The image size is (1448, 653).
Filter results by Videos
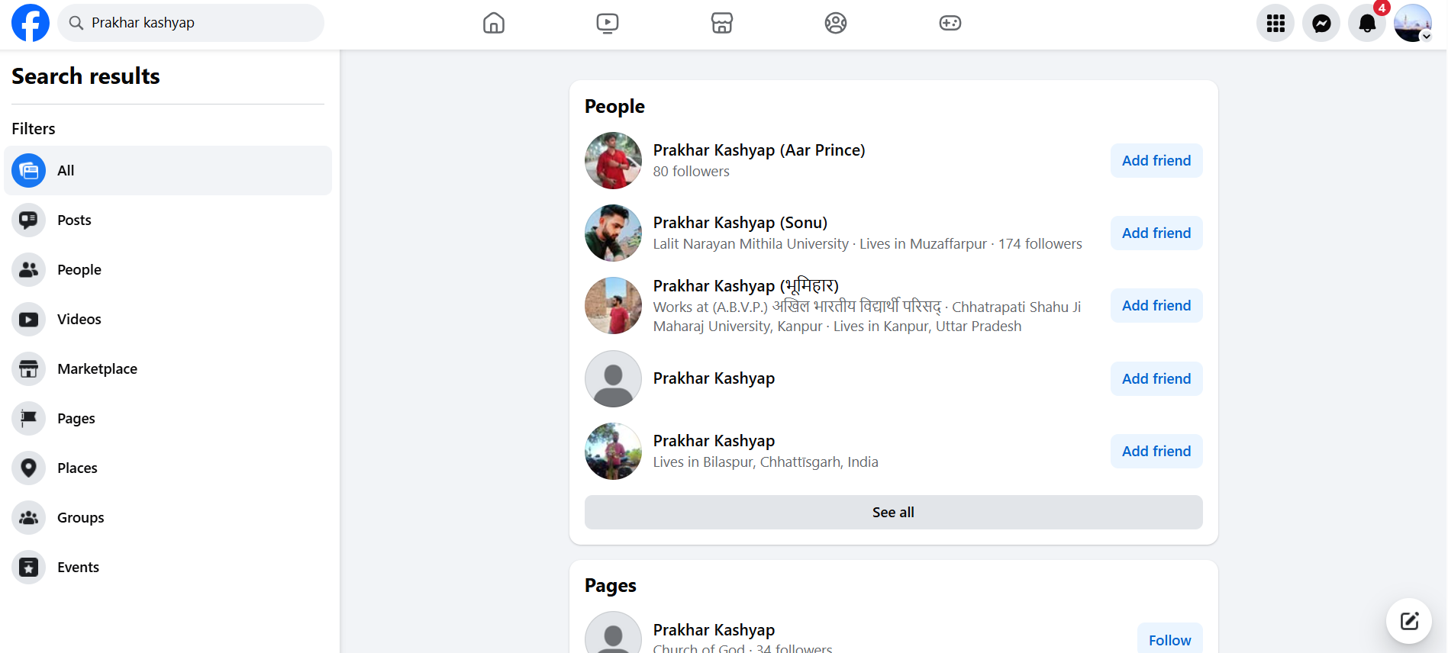pyautogui.click(x=79, y=320)
